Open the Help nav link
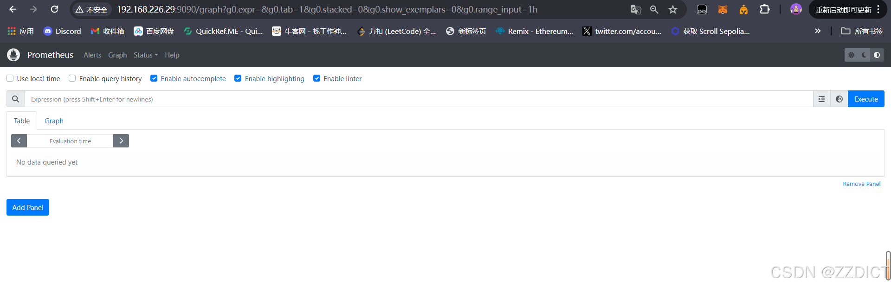Viewport: 891px width, 287px height. coord(172,55)
